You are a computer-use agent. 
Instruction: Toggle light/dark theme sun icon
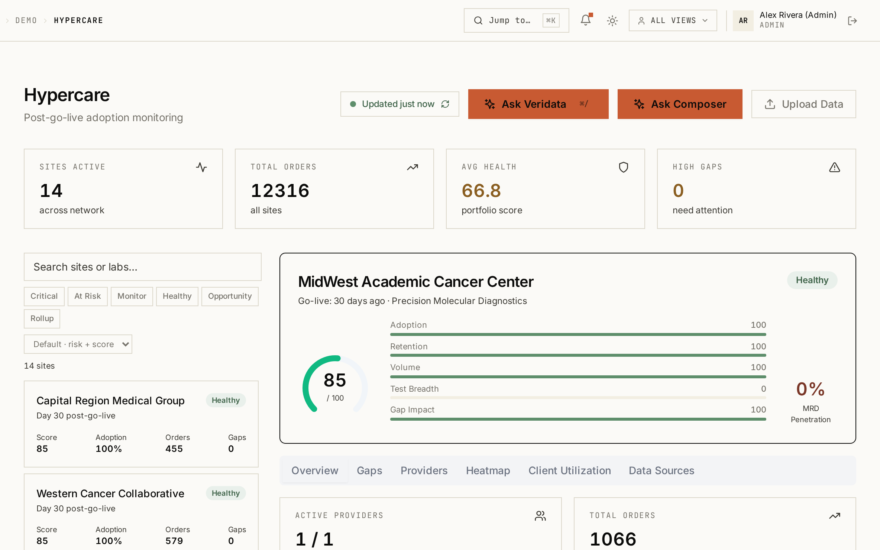(612, 20)
